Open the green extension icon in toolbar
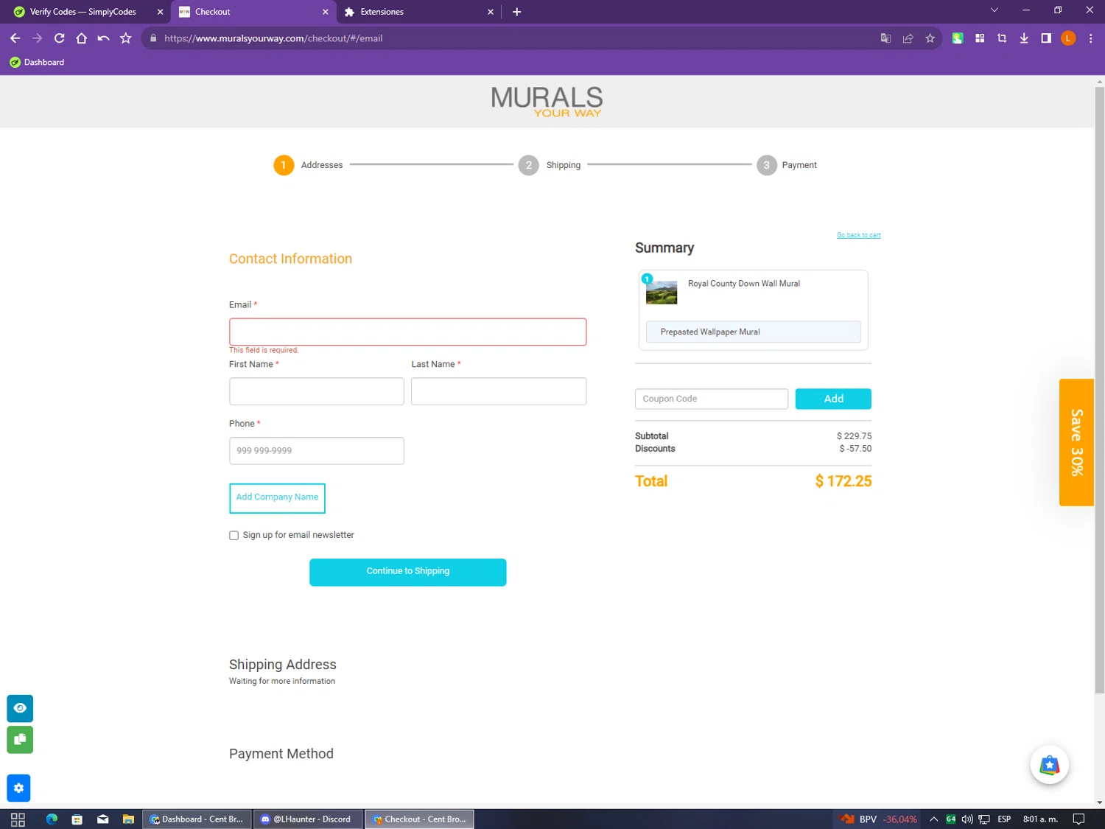 [958, 38]
